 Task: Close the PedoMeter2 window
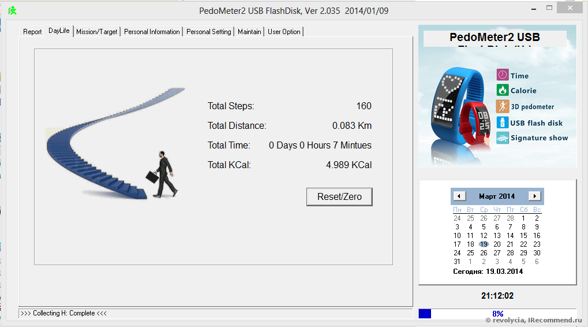(x=570, y=8)
